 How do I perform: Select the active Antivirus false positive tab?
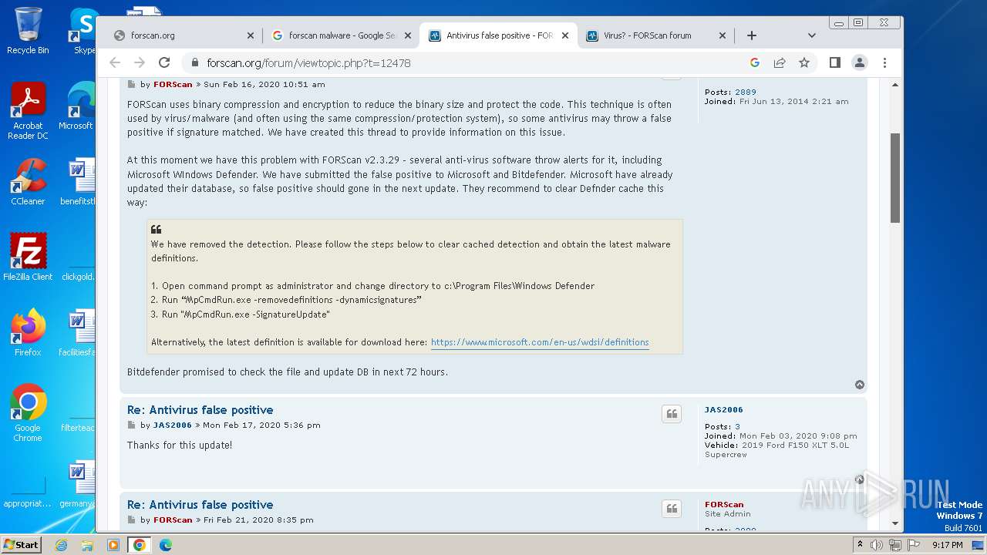(497, 35)
